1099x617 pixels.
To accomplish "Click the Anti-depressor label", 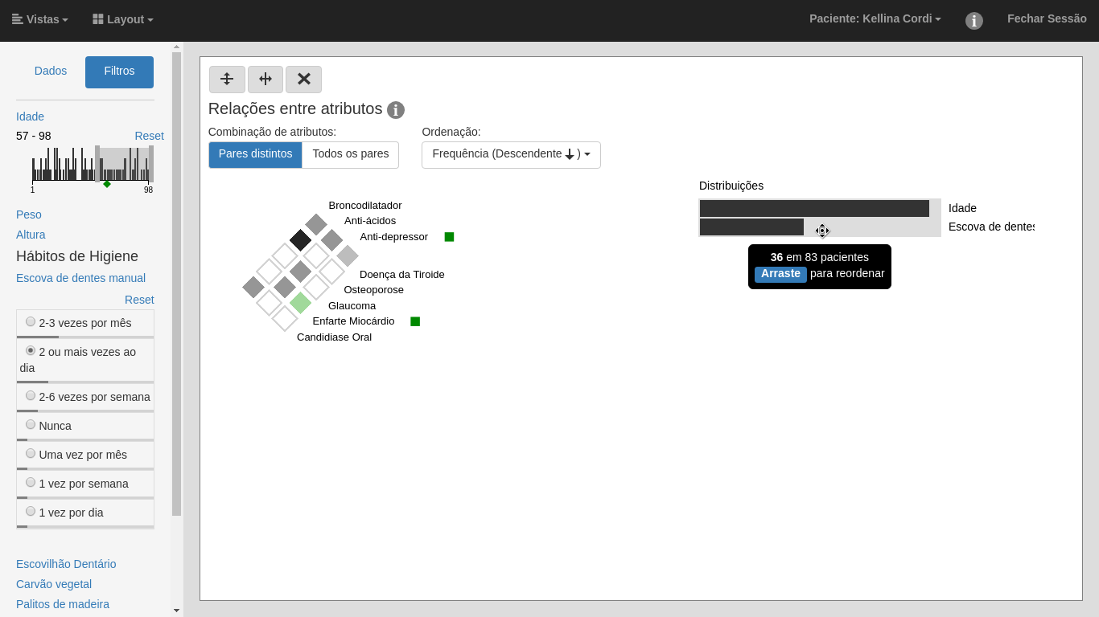I will [394, 237].
